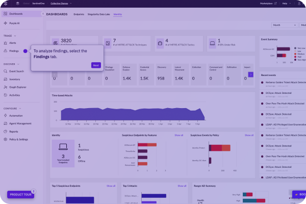Open Purple AI from sidebar
This screenshot has width=306, height=204.
pyautogui.click(x=5, y=23)
